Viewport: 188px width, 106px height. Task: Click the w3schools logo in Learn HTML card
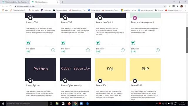point(28,43)
